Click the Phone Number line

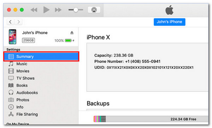pos(127,61)
